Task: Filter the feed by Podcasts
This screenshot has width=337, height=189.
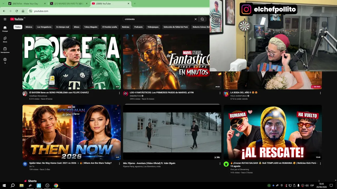Action: [138, 27]
